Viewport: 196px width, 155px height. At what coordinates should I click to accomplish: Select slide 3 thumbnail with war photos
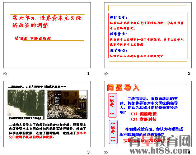pyautogui.click(x=47, y=114)
